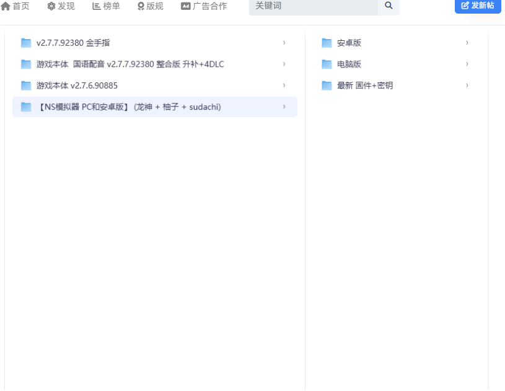Click the 发新帖 button

[x=478, y=6]
